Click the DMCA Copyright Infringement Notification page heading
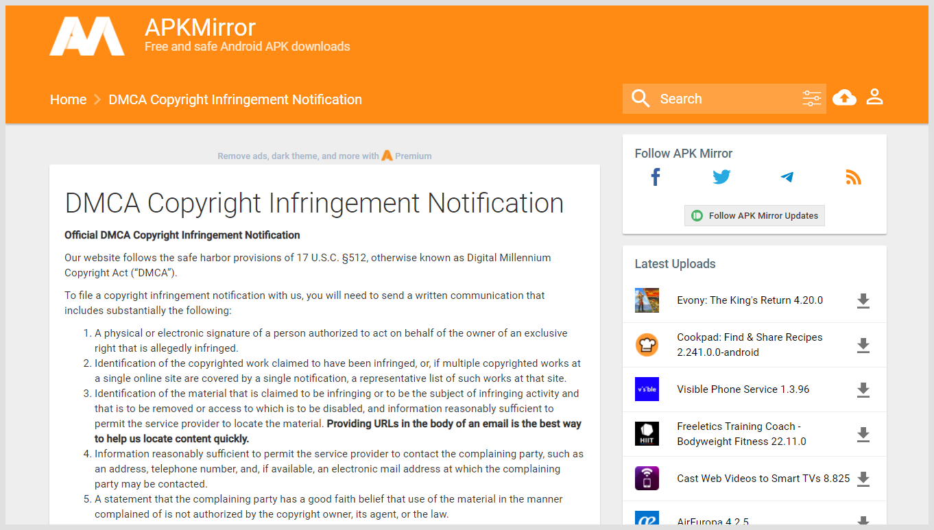The image size is (934, 530). pyautogui.click(x=314, y=203)
